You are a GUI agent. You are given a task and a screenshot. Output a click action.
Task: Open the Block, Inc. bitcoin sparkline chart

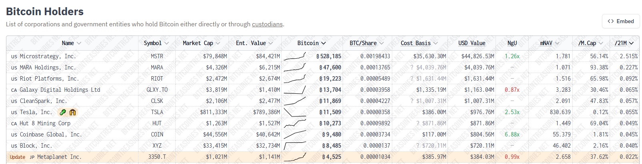pos(295,146)
